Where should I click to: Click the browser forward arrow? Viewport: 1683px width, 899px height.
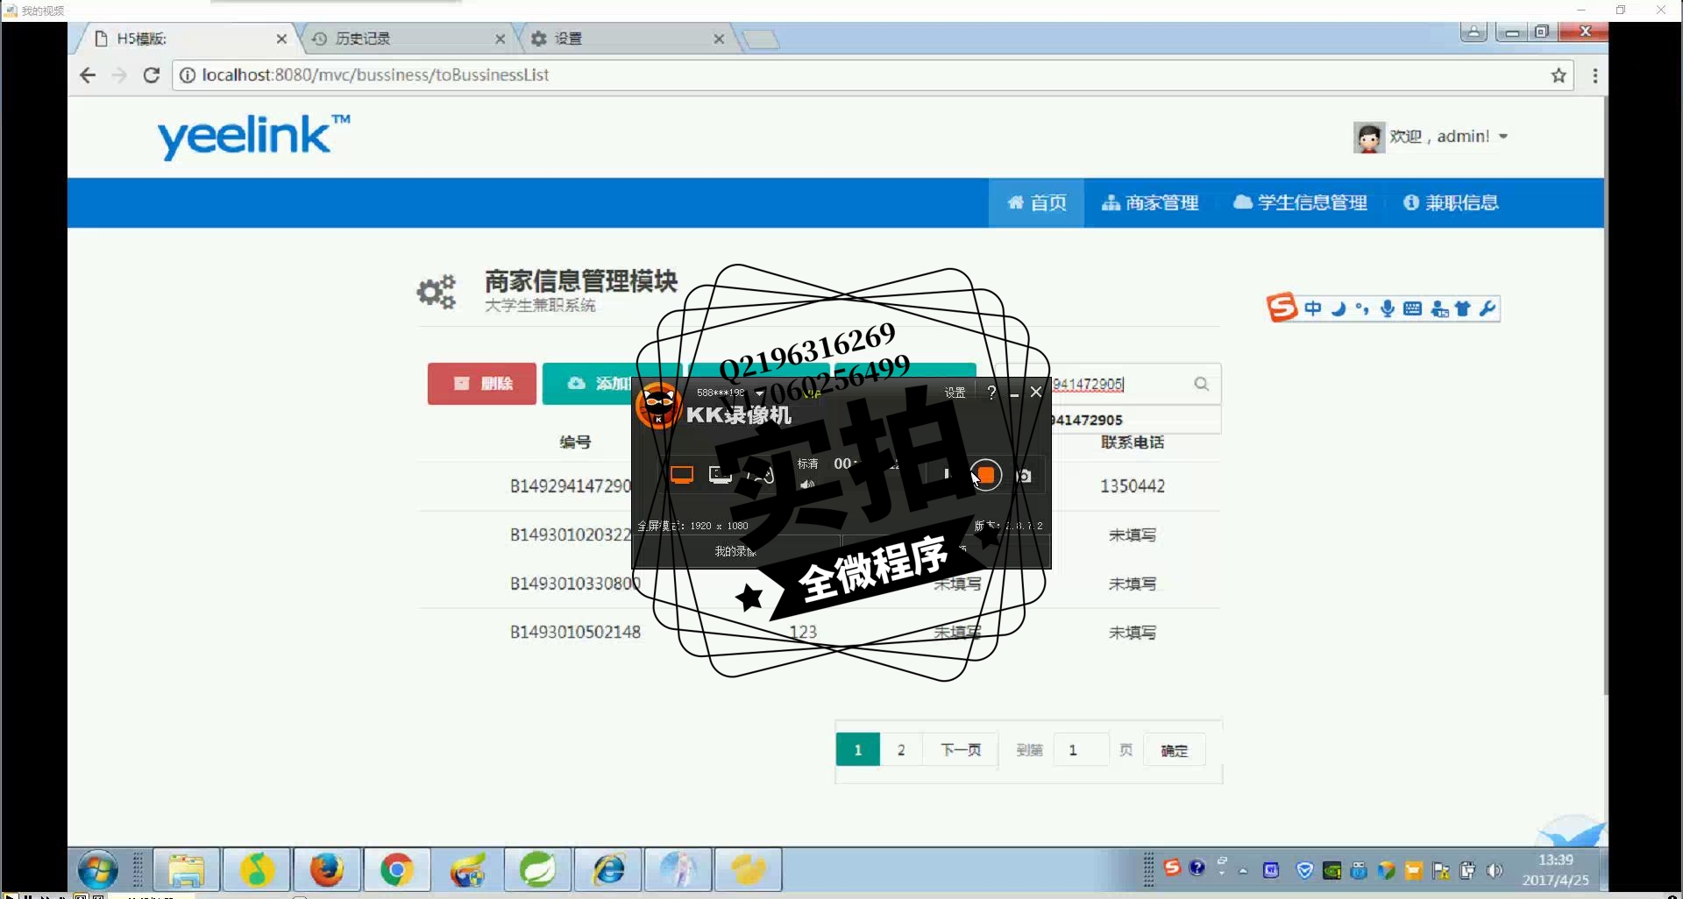click(x=119, y=75)
